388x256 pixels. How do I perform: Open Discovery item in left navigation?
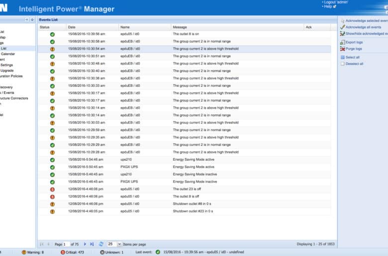point(6,87)
